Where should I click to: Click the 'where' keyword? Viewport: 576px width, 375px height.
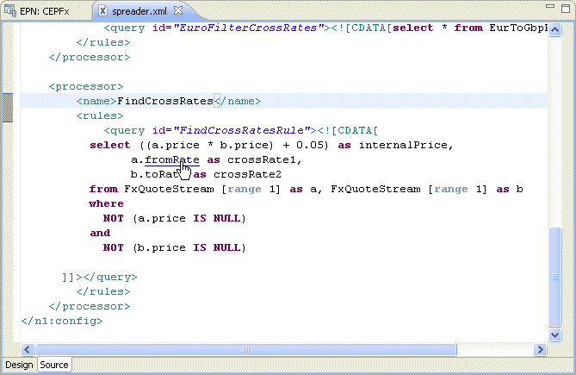coord(106,203)
